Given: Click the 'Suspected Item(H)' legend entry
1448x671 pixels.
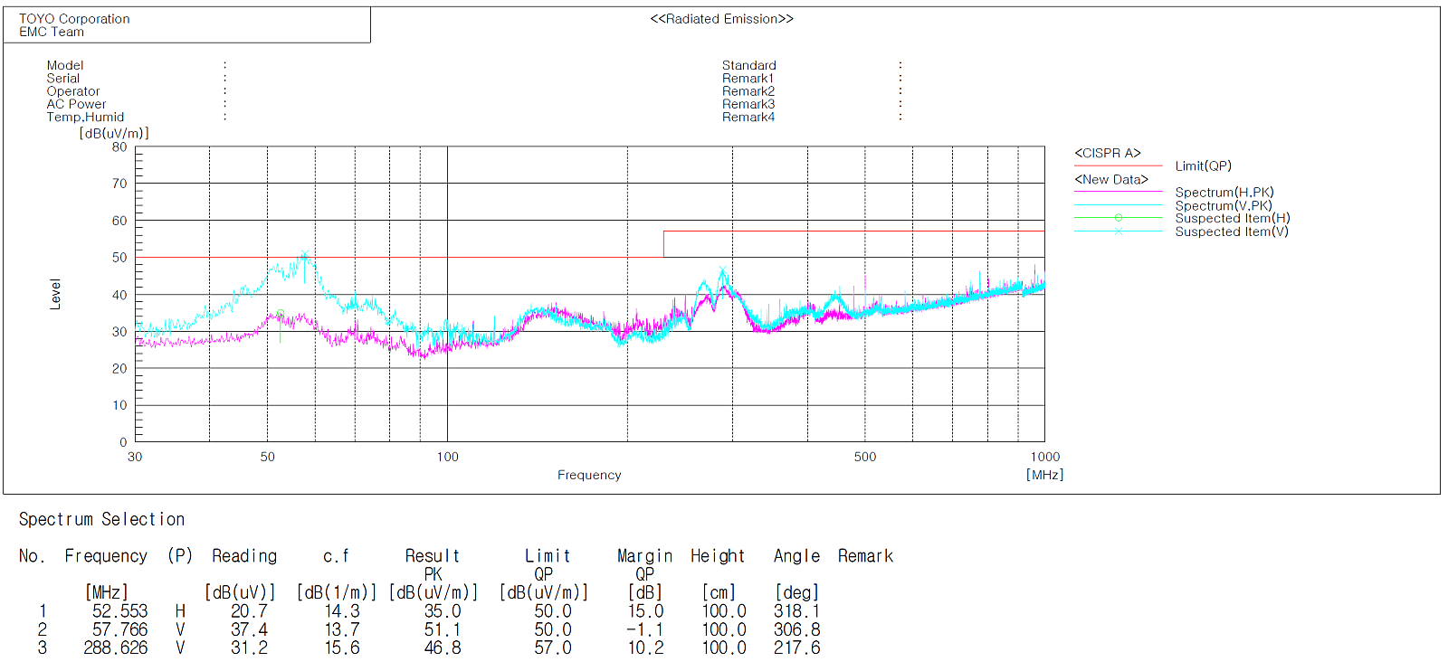Looking at the screenshot, I should pos(1233,218).
